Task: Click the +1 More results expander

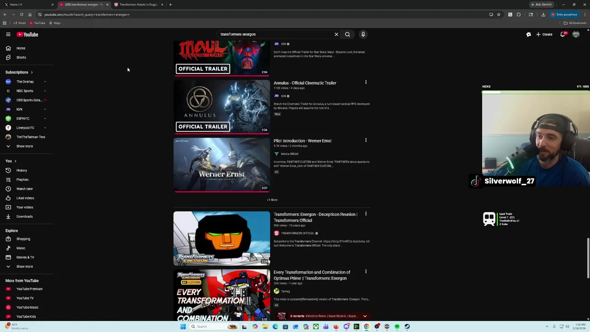Action: tap(272, 200)
